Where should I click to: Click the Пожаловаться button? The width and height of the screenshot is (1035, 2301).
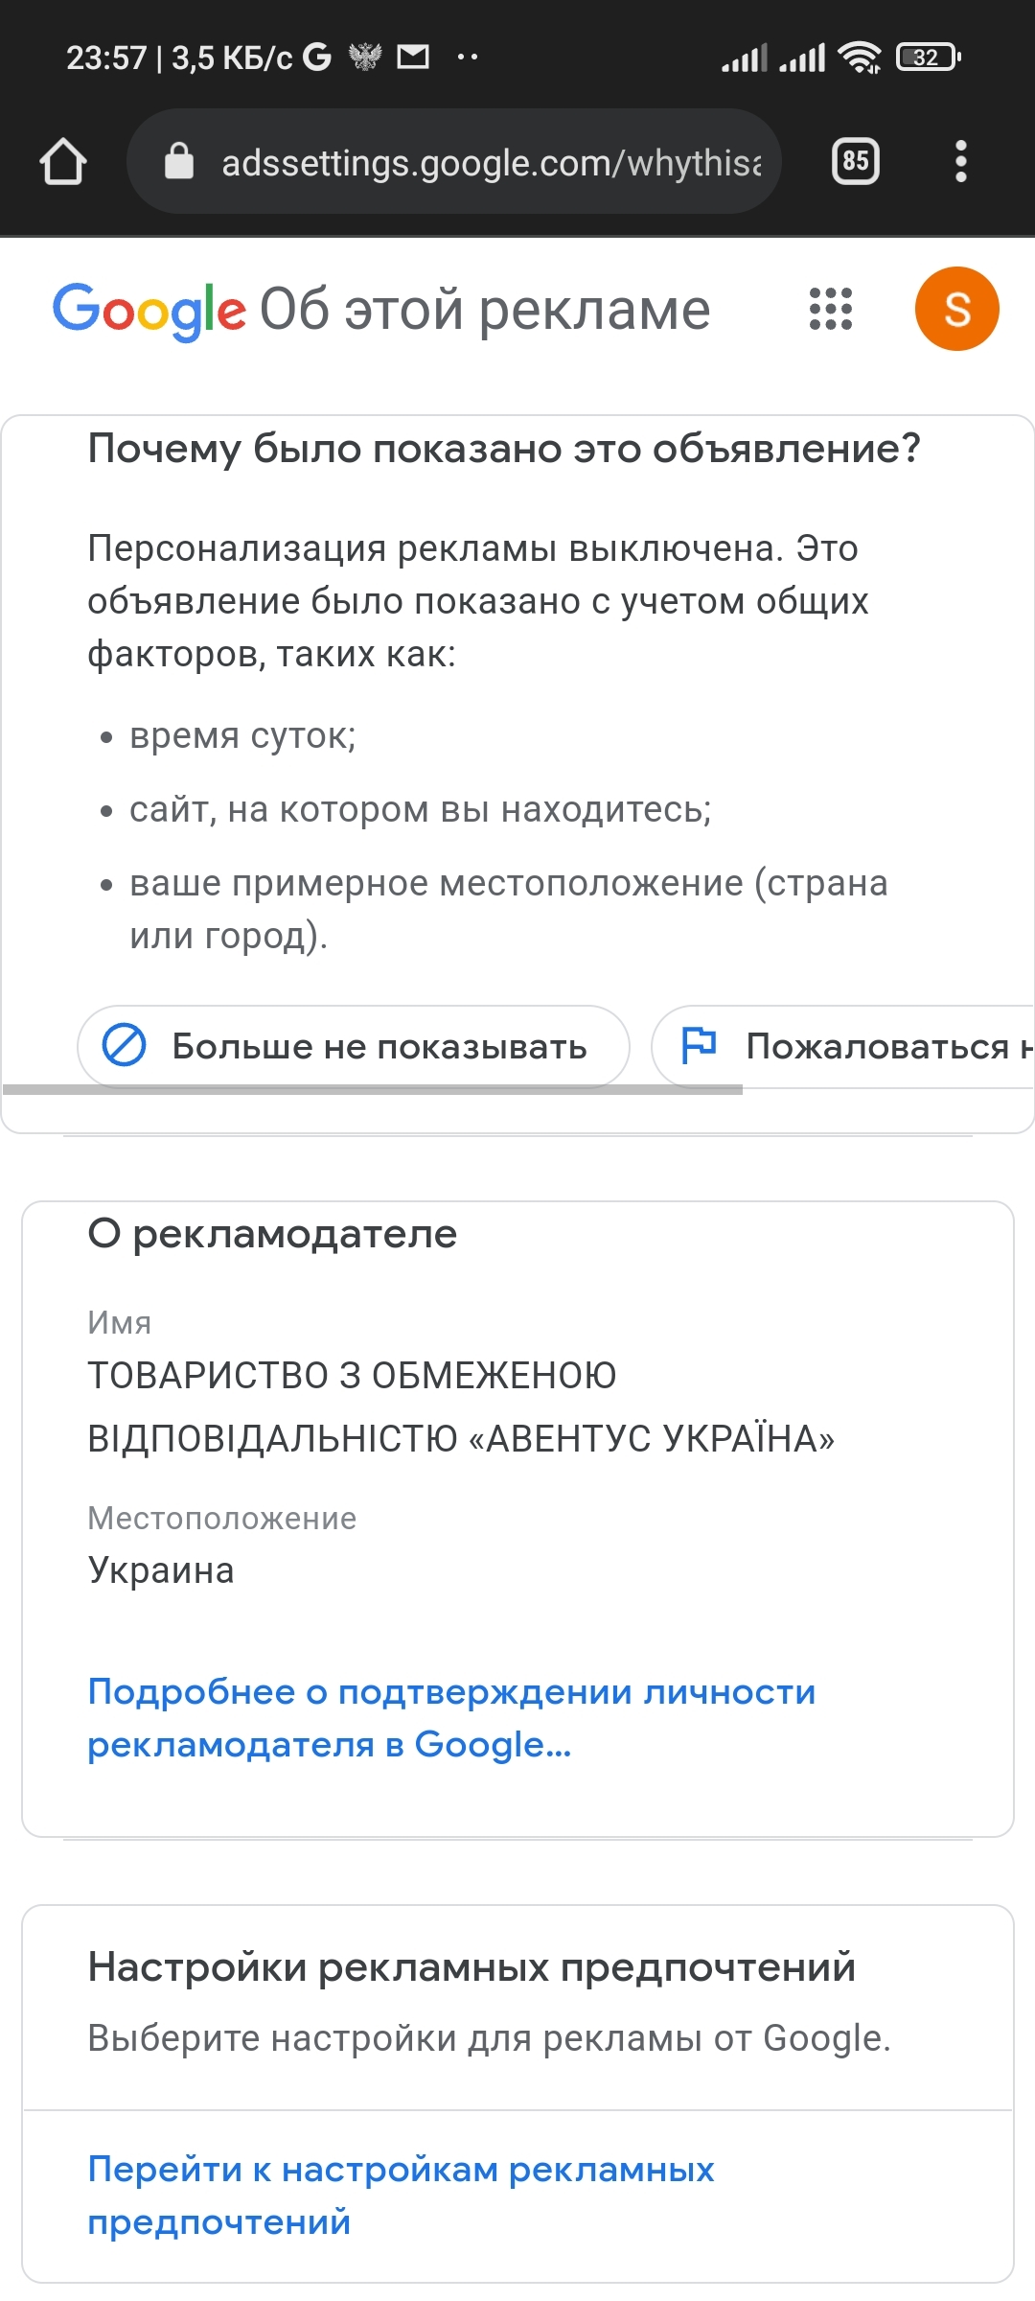coord(843,1046)
